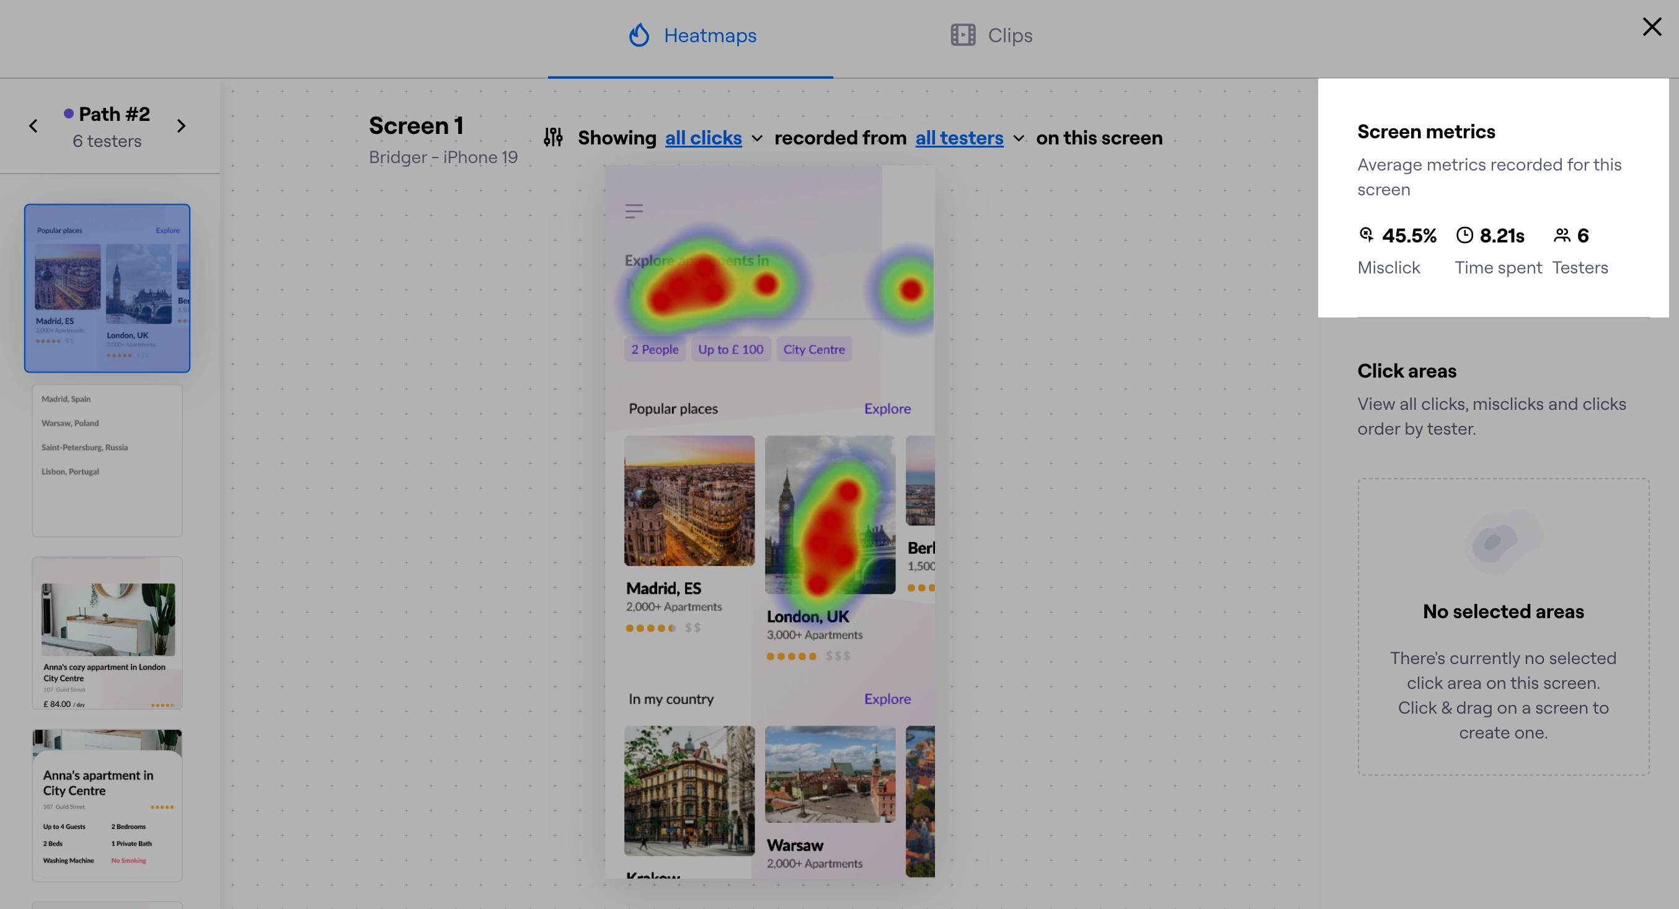Viewport: 1679px width, 909px height.
Task: Click the hamburger menu icon in the prototype screen
Action: [x=634, y=210]
